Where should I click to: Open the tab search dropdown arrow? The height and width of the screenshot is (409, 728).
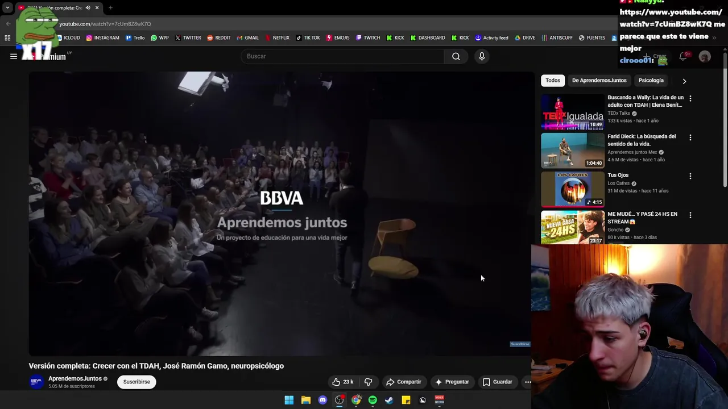(x=7, y=7)
